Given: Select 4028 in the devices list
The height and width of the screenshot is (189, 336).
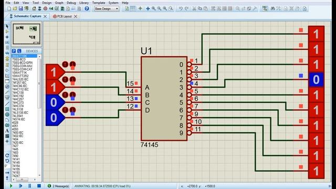Looking at the screenshot, I should (x=15, y=122).
